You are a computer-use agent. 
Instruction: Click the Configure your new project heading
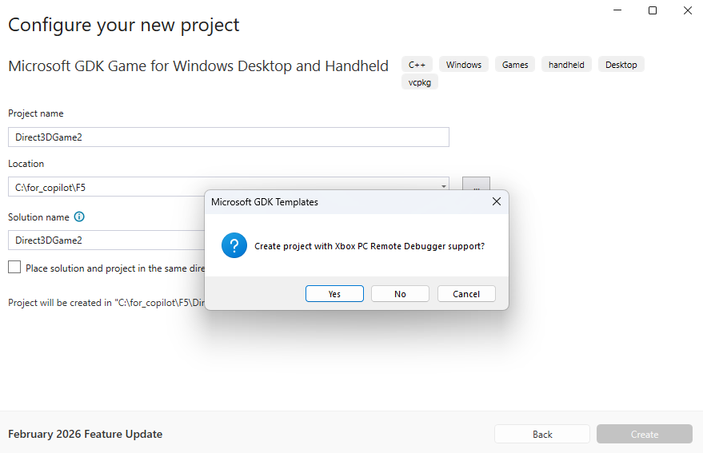point(124,25)
